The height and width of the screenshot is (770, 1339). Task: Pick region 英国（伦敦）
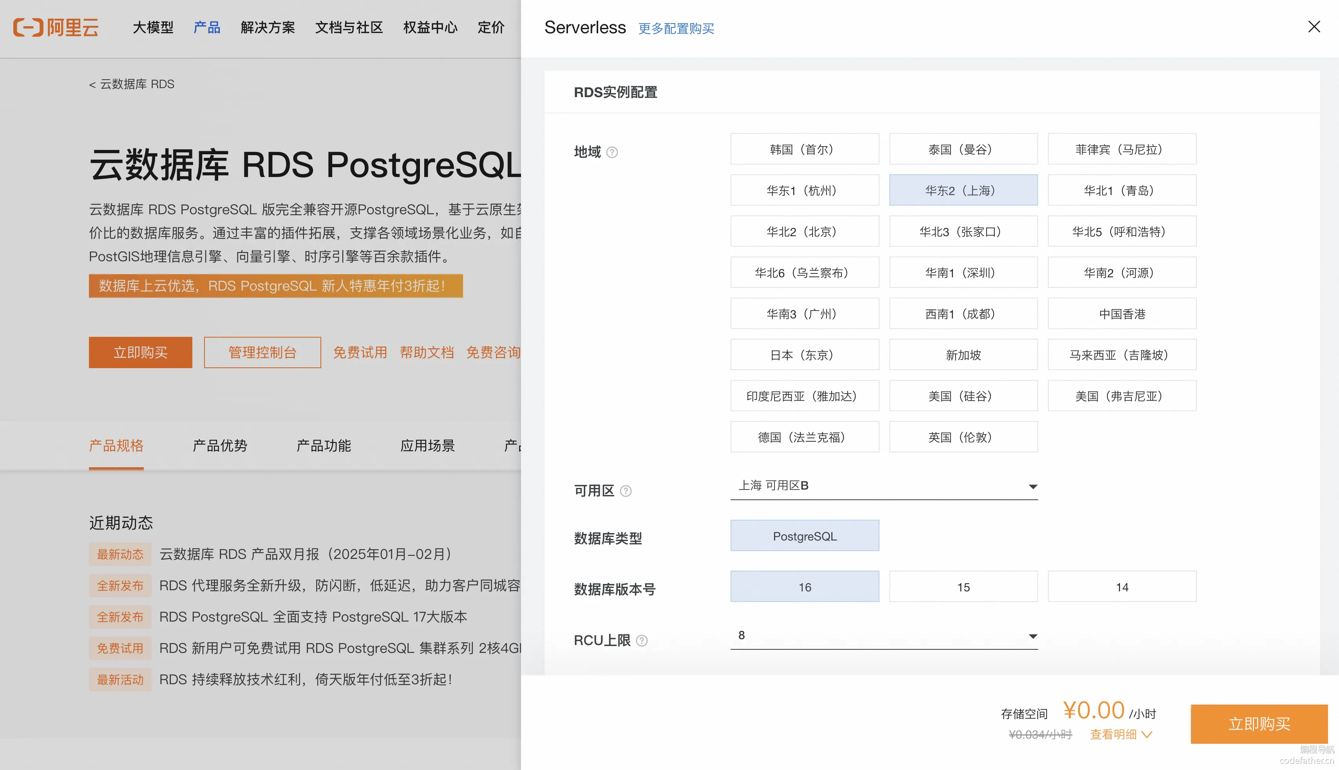(x=963, y=437)
